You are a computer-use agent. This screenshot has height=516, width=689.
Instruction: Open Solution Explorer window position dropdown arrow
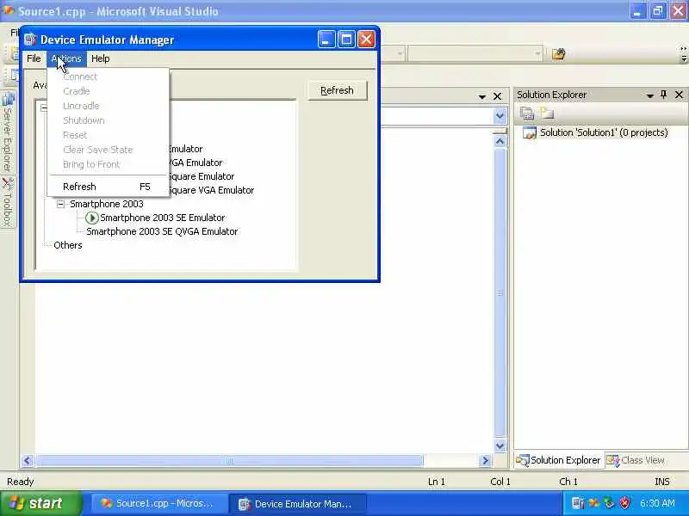650,95
